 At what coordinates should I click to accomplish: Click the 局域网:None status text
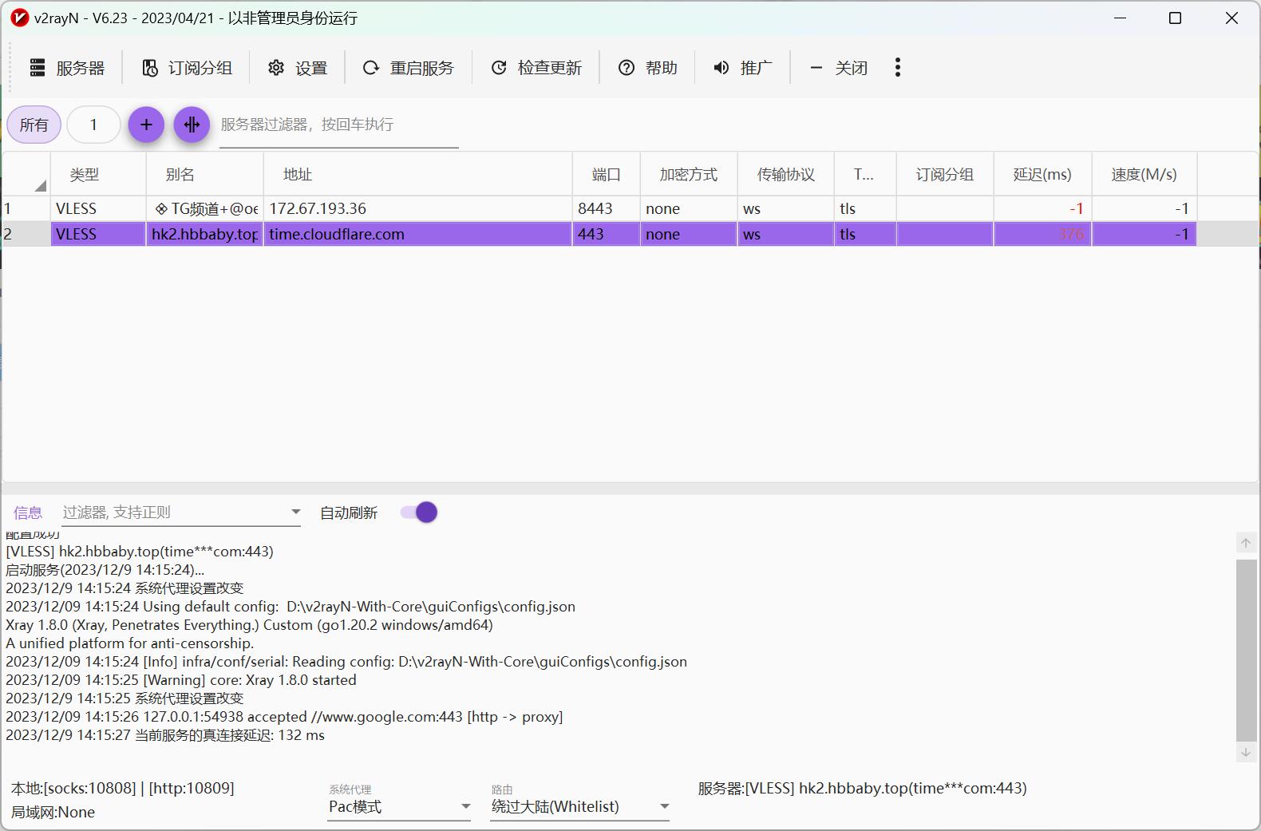click(53, 812)
